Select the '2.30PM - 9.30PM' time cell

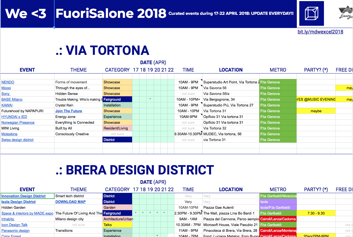tap(188, 213)
